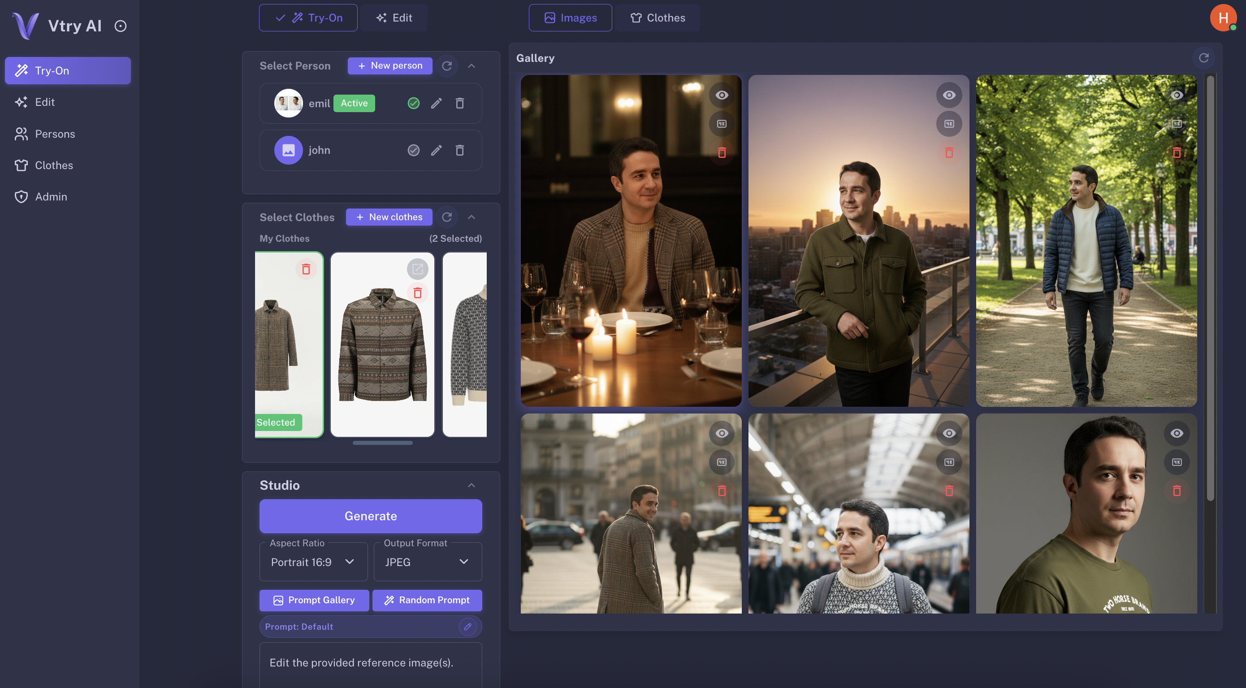Delete the person named john
Viewport: 1246px width, 688px height.
pos(460,150)
